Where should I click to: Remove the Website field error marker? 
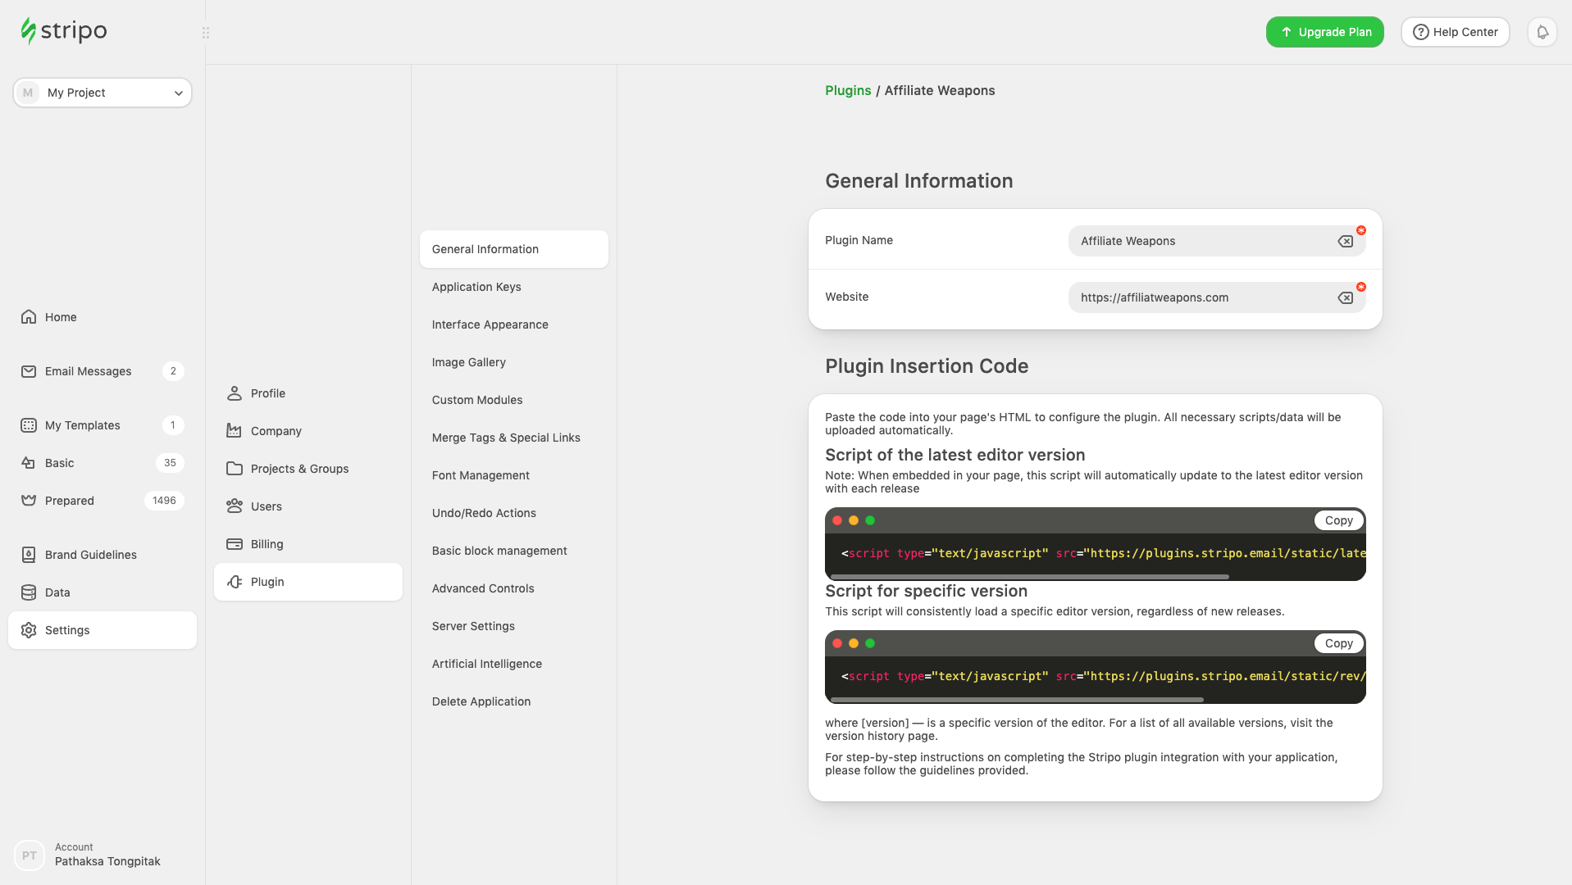point(1360,287)
